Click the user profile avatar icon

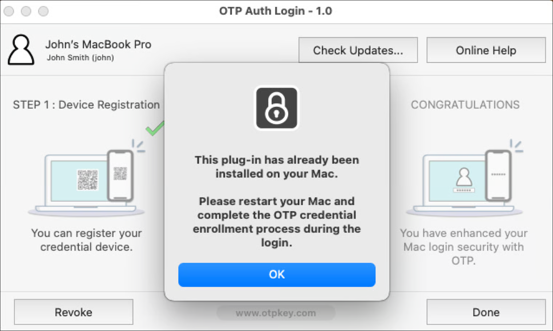(21, 50)
